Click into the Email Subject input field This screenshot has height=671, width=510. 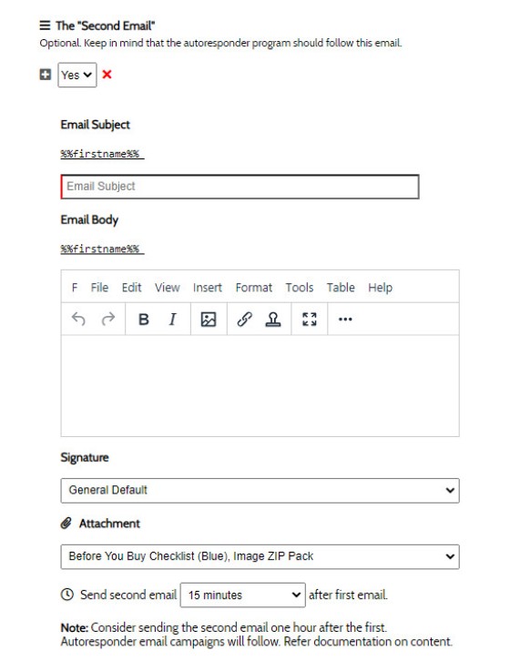click(x=240, y=187)
